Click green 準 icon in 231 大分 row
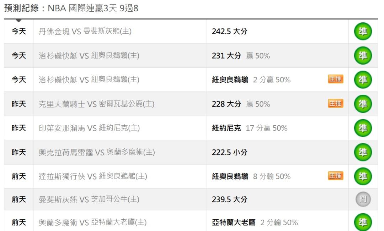Image resolution: width=384 pixels, height=231 pixels. 363,56
